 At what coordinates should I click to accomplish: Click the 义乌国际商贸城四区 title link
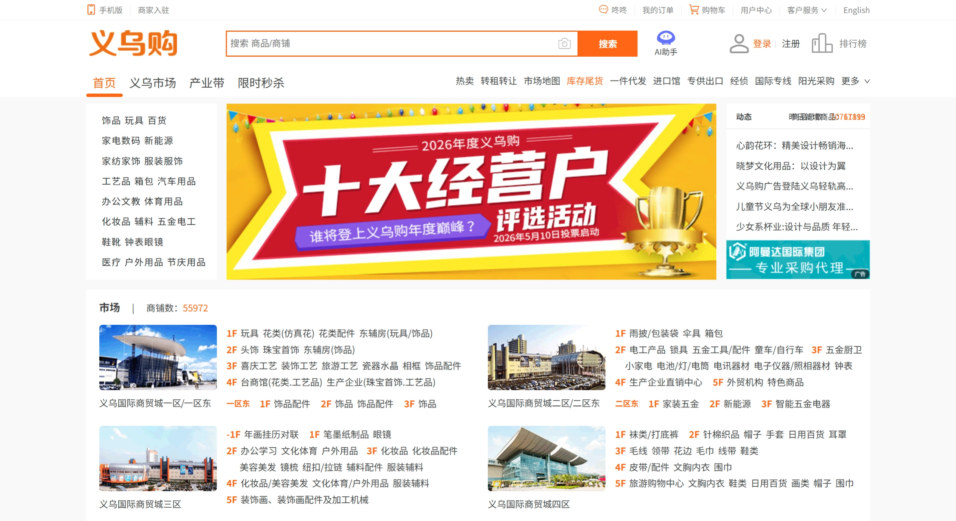[x=529, y=505]
